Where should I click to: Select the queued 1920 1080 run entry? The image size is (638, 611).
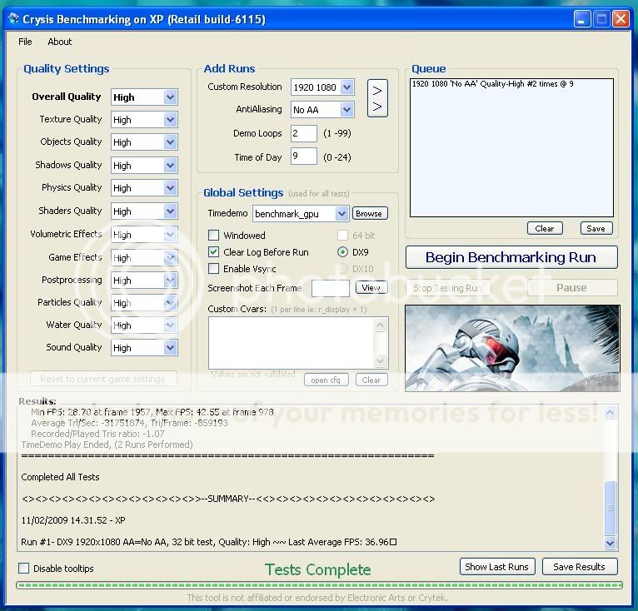click(x=493, y=84)
